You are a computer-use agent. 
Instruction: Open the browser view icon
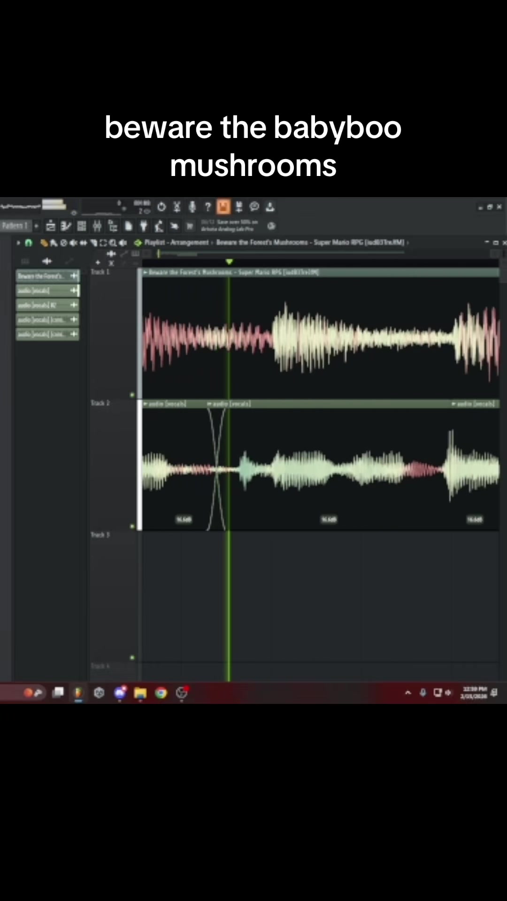pos(113,226)
